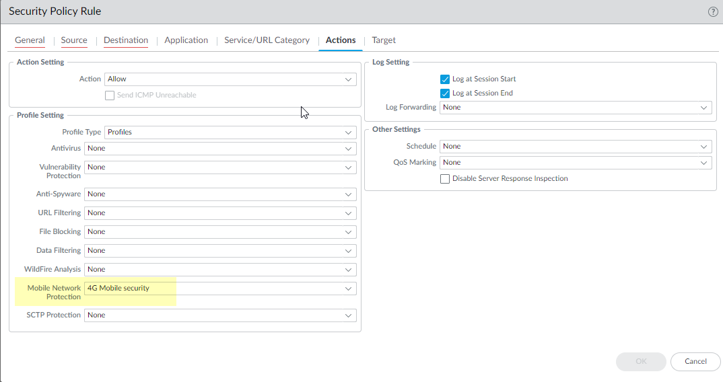Click the help question mark icon

[713, 12]
